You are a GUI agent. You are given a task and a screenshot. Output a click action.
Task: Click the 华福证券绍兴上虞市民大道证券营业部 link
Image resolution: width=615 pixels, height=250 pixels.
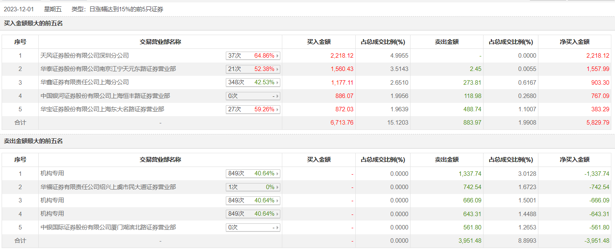coord(108,187)
